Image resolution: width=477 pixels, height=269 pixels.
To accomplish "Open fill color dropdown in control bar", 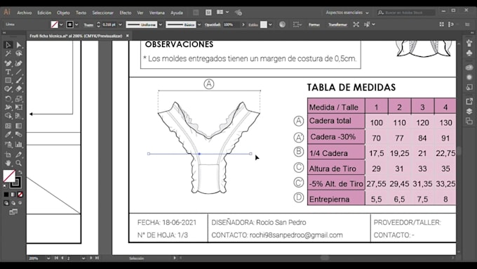I will [61, 25].
